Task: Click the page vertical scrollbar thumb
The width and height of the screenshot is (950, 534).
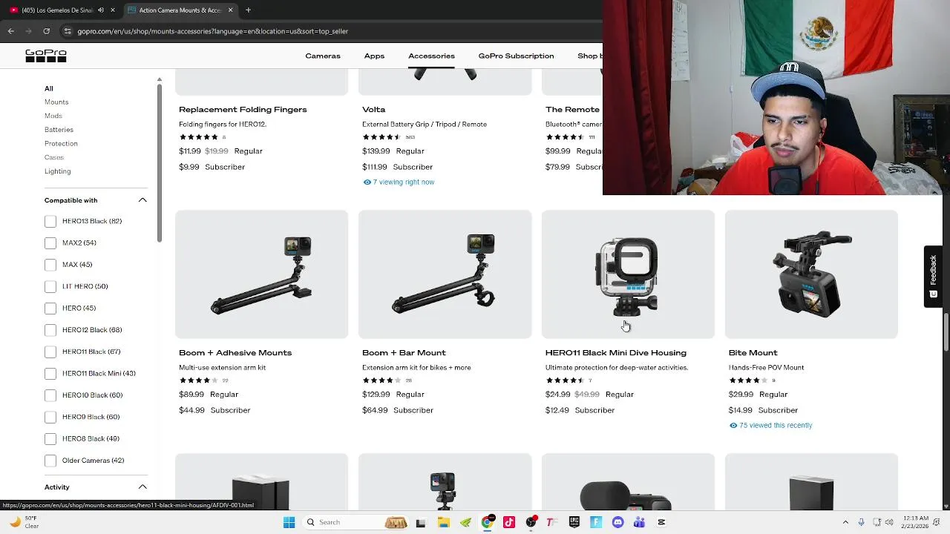Action: pyautogui.click(x=946, y=333)
